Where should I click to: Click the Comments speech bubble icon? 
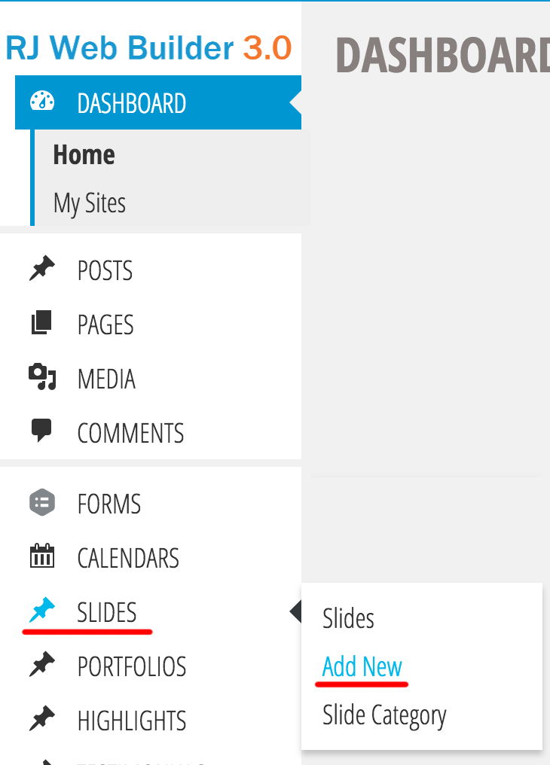[x=42, y=431]
